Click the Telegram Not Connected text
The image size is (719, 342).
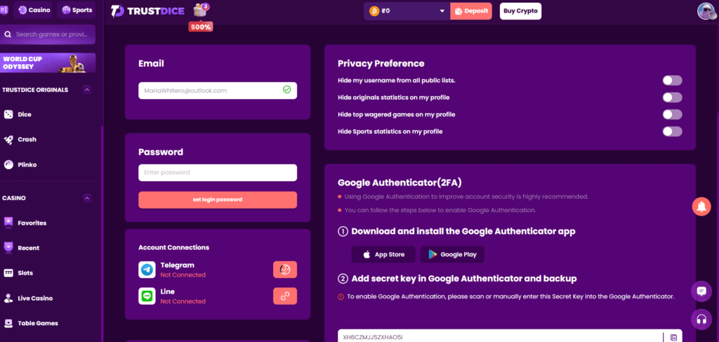(x=183, y=275)
